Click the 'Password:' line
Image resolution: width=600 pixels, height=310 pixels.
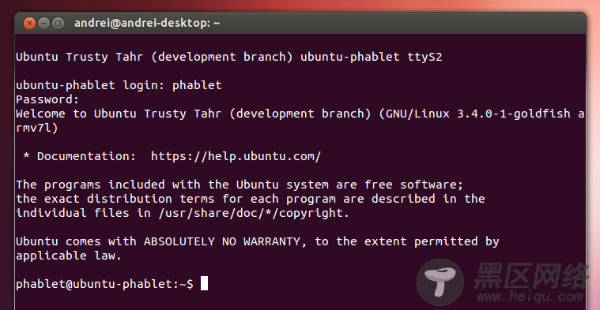tap(47, 99)
